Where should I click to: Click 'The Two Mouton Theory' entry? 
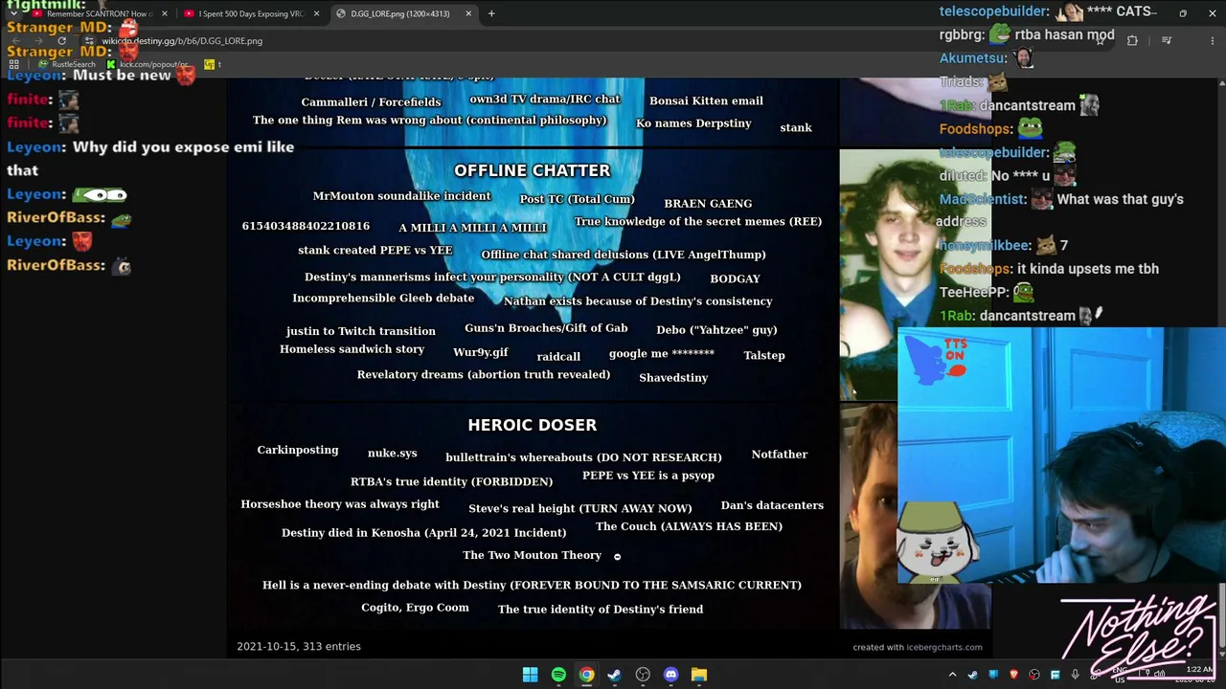[x=533, y=555]
